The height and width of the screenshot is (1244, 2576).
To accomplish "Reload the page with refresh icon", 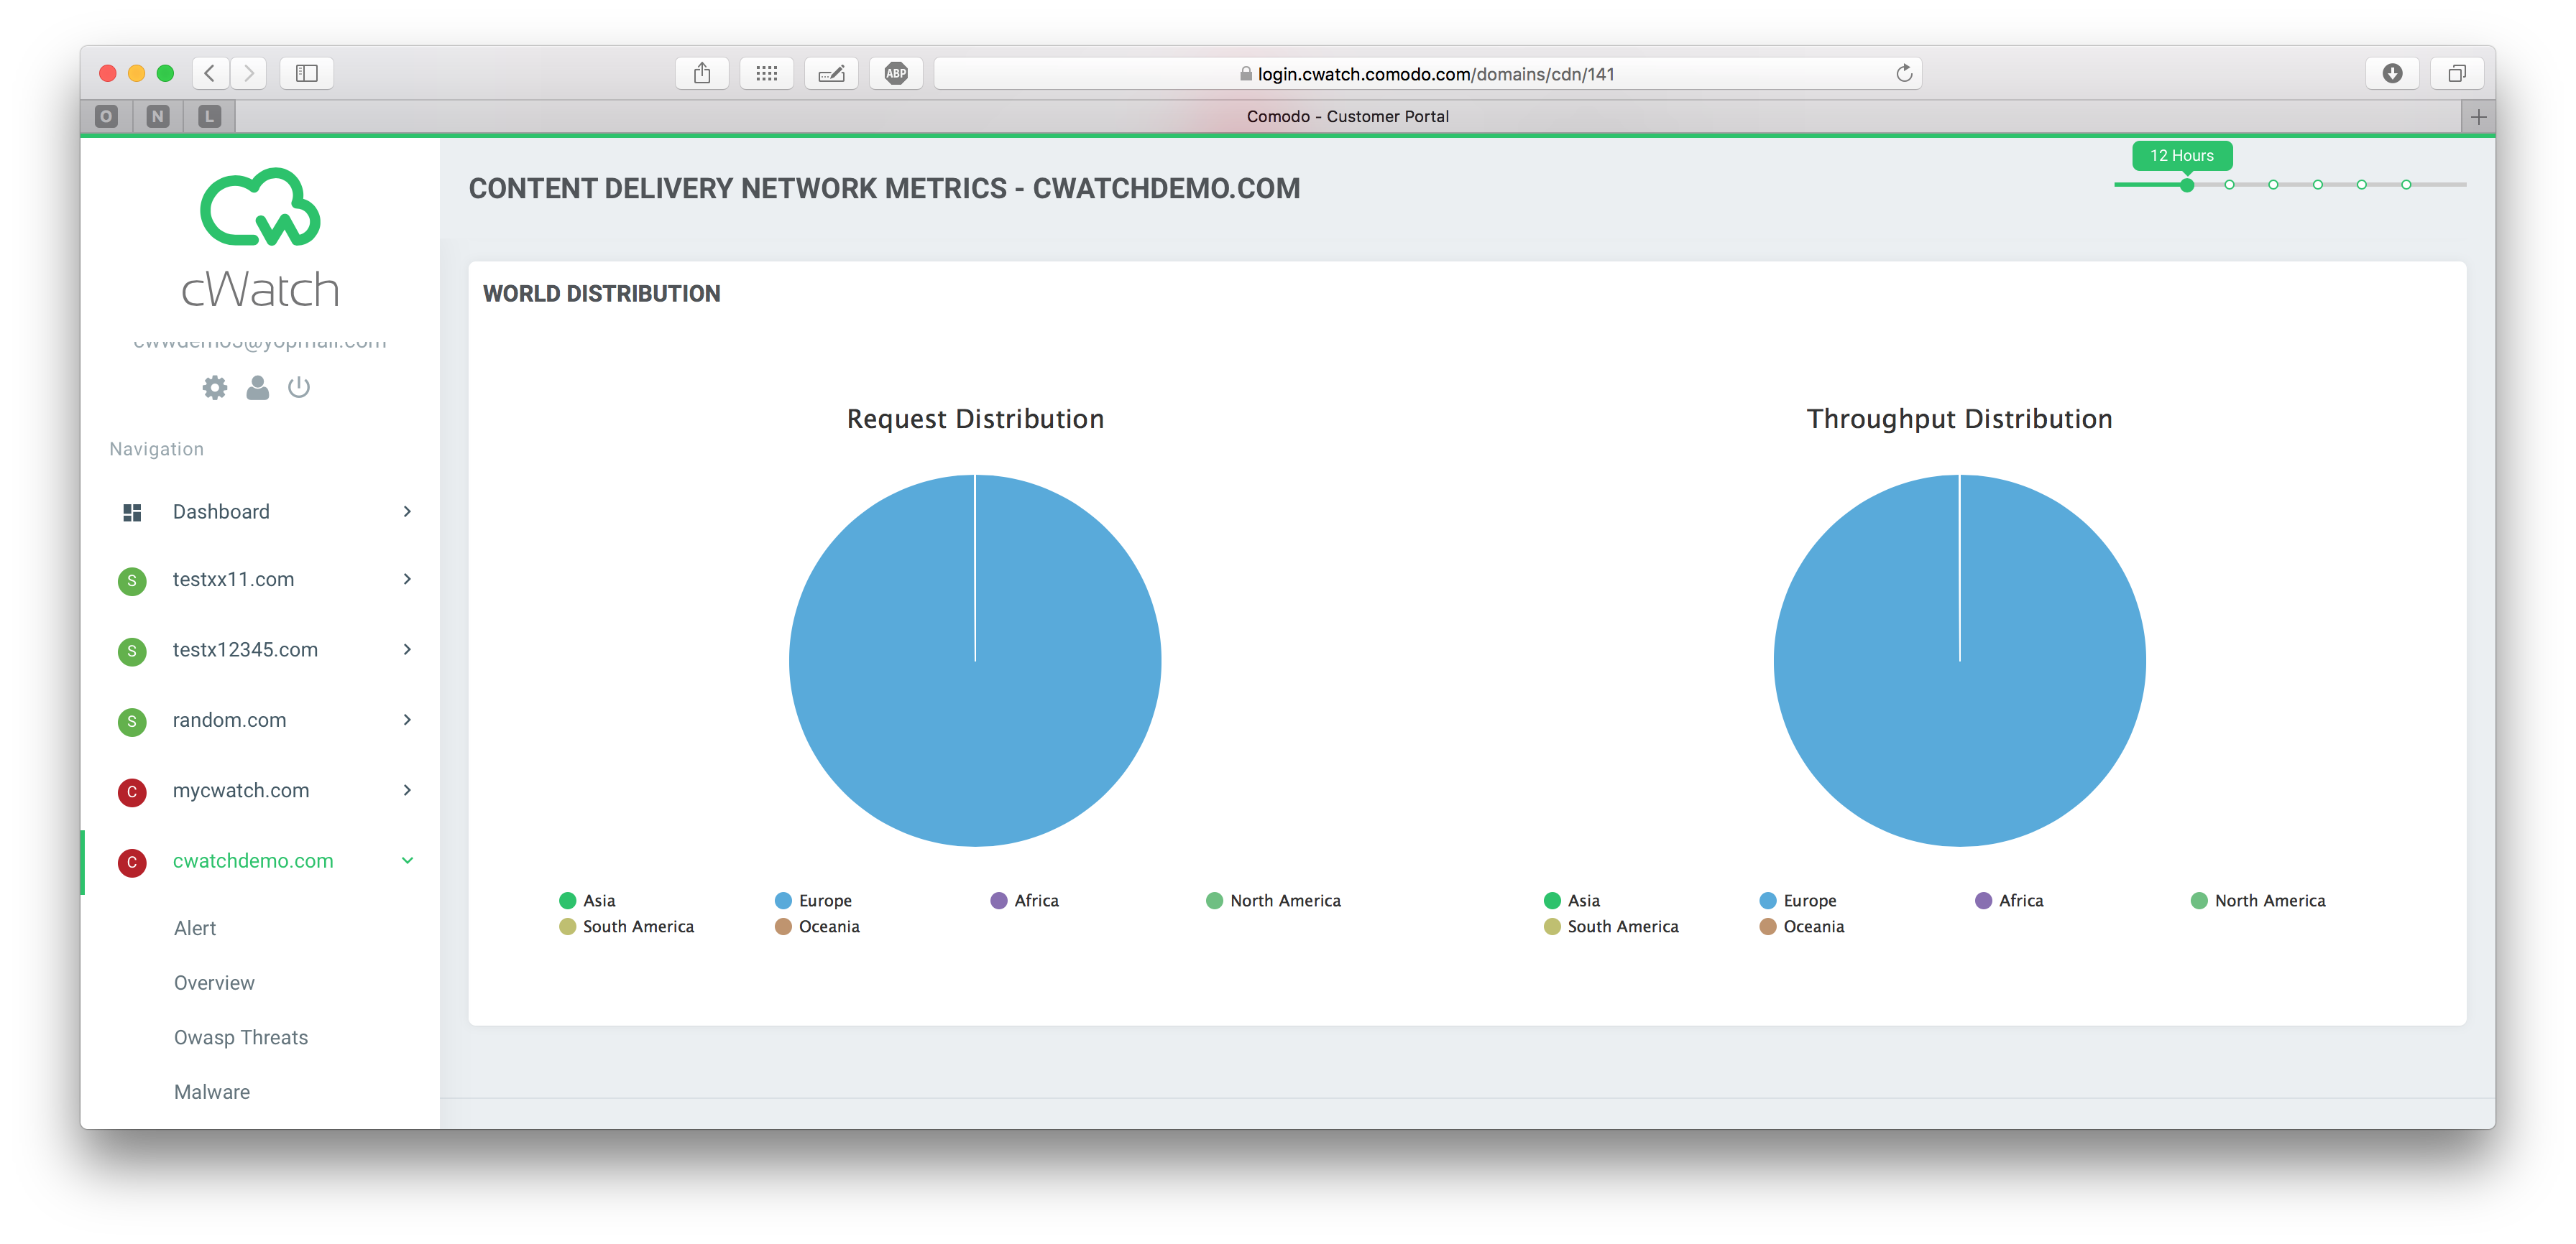I will click(x=1904, y=73).
